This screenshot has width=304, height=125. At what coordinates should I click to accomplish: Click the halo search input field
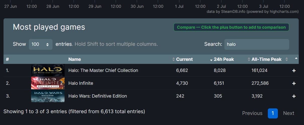click(257, 44)
